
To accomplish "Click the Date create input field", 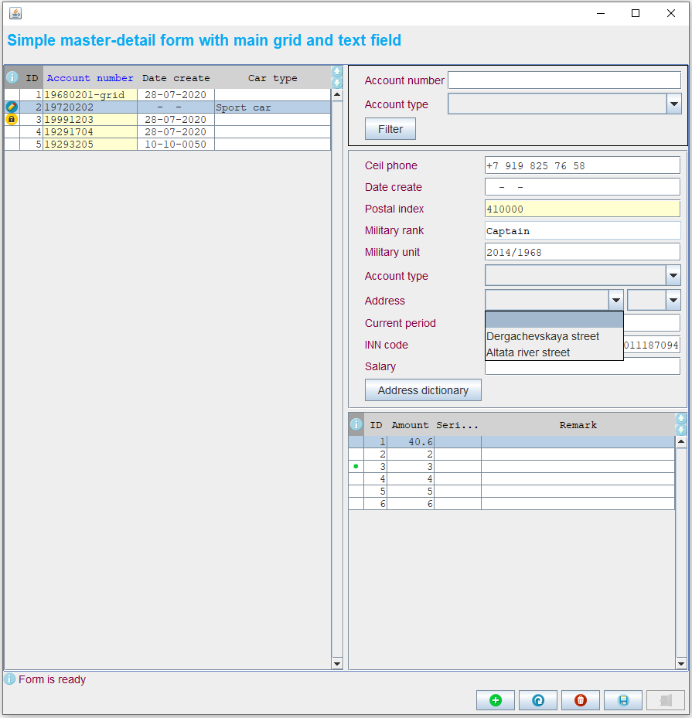I will [582, 187].
